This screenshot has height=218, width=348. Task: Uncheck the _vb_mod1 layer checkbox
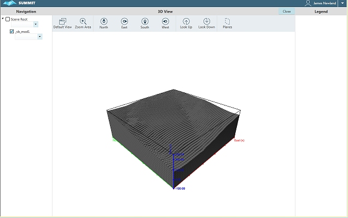(x=11, y=32)
